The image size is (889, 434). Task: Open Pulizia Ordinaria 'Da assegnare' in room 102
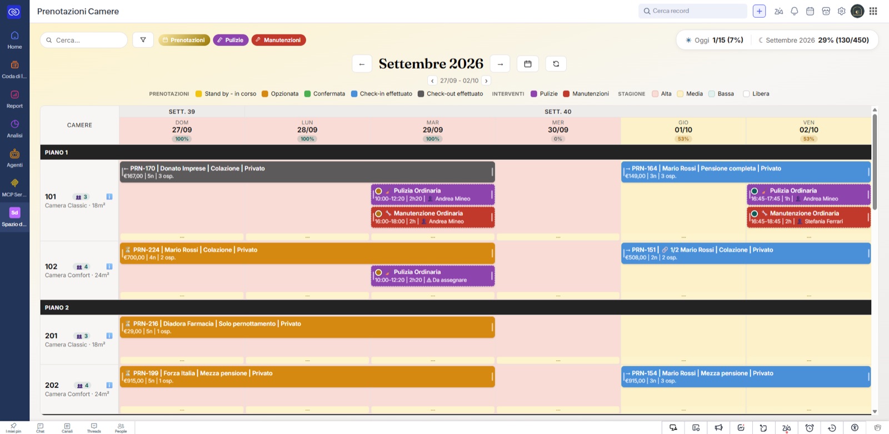coord(433,276)
